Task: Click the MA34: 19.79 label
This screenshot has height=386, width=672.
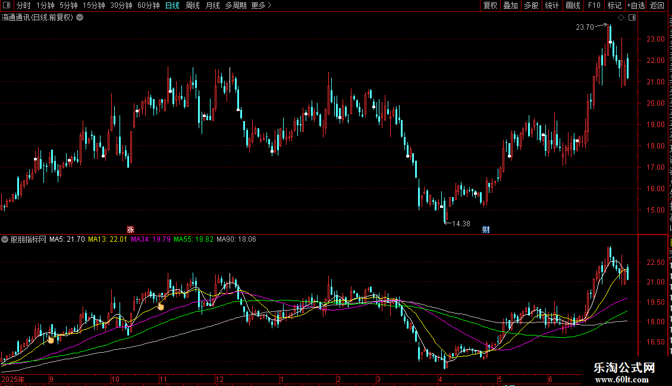Action: tap(150, 239)
